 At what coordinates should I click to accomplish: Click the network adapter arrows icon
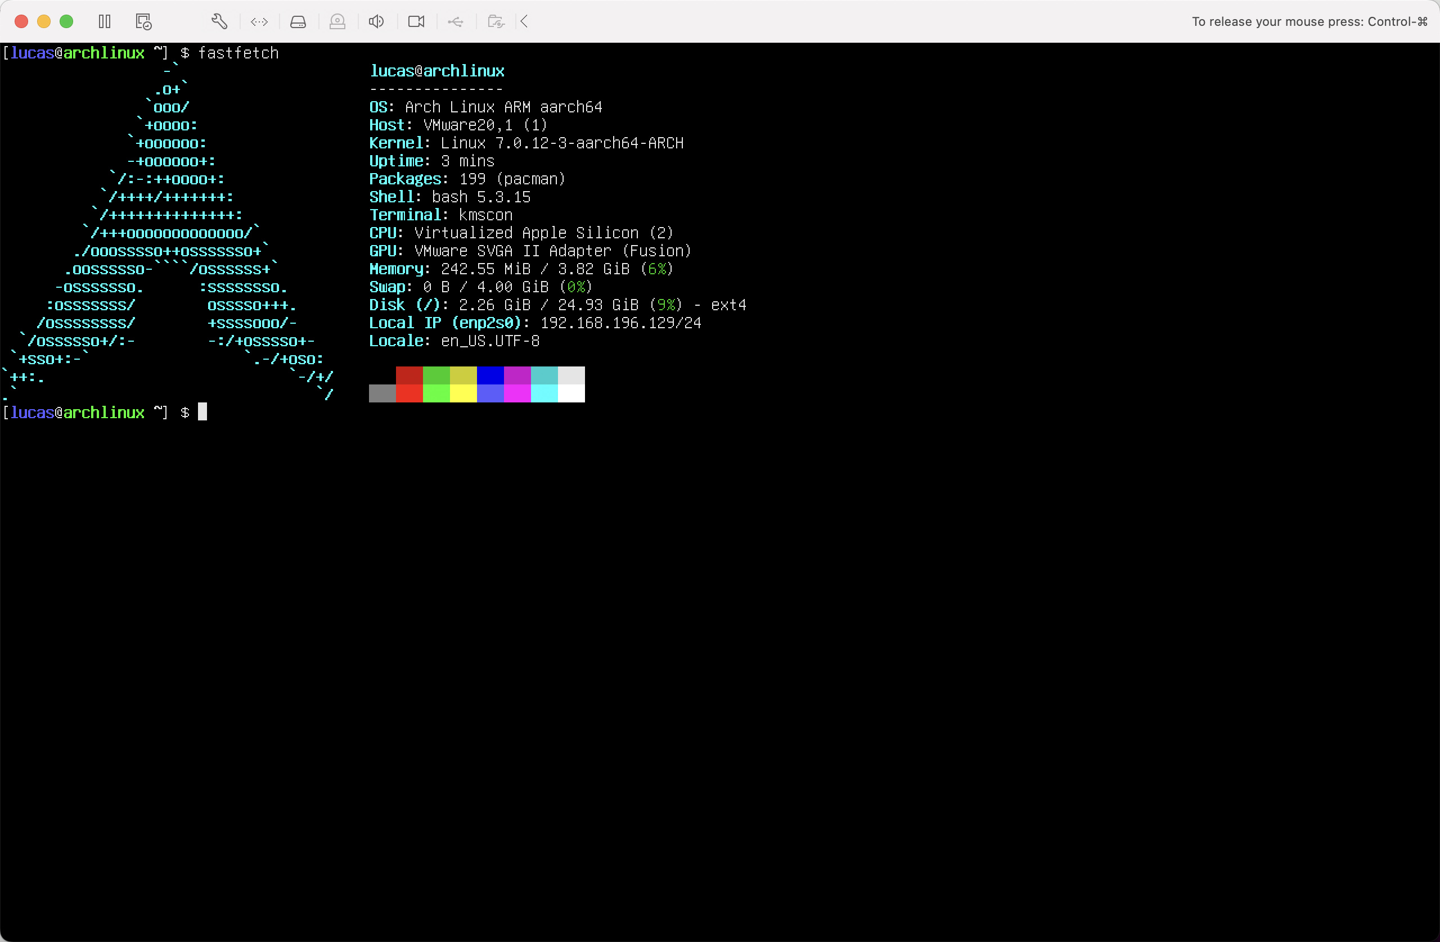point(259,22)
